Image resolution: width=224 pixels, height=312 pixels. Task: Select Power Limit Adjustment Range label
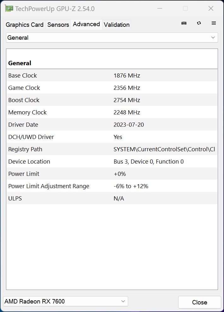tap(49, 186)
